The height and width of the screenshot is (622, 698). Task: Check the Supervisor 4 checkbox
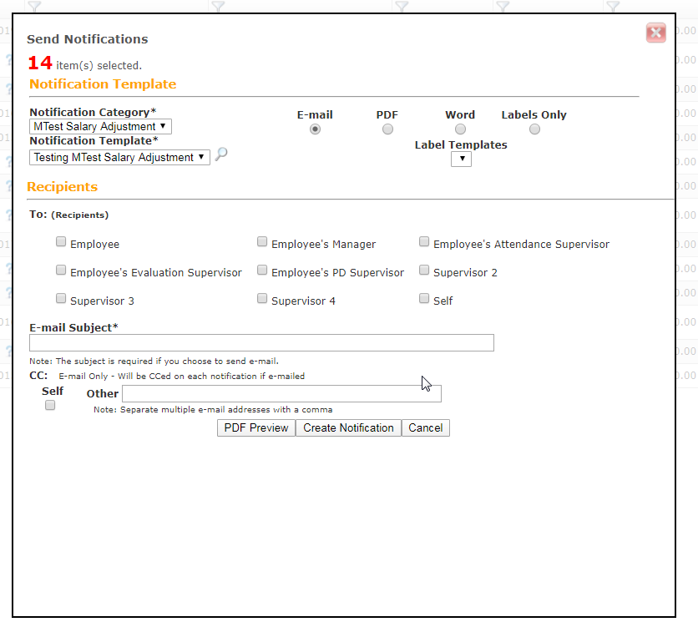coord(262,298)
